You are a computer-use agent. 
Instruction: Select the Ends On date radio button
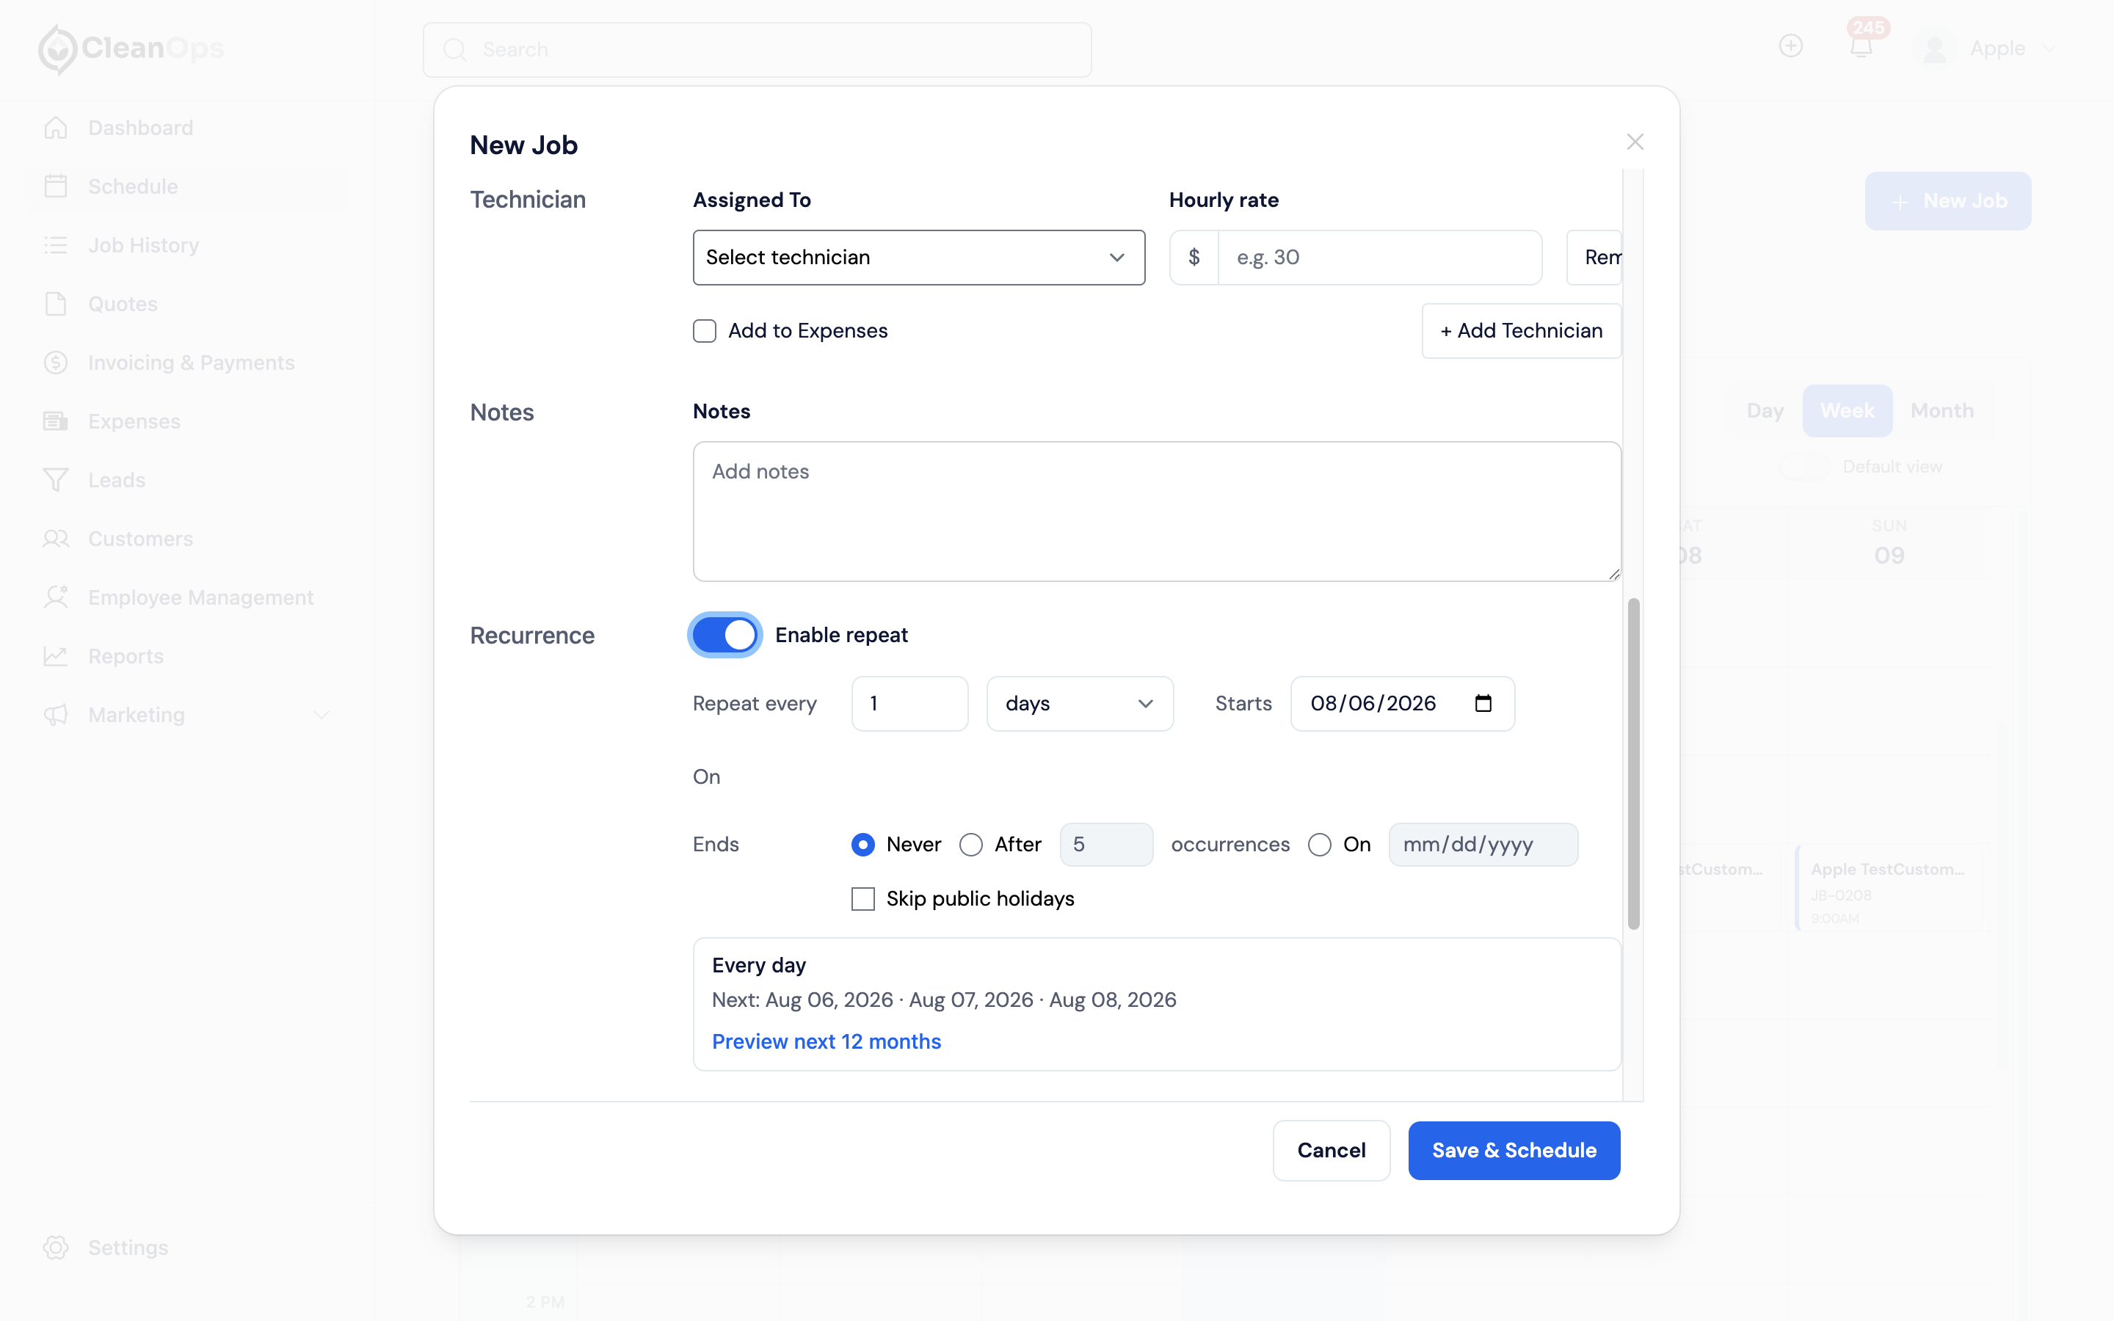[x=1319, y=845]
